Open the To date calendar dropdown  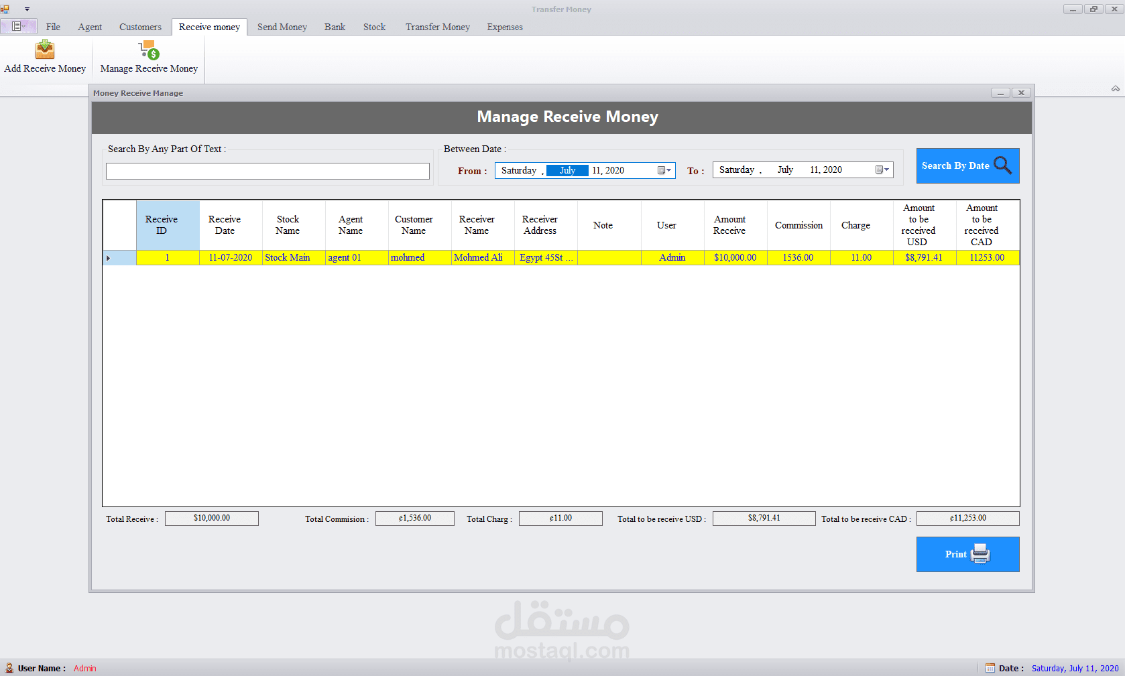coord(882,170)
